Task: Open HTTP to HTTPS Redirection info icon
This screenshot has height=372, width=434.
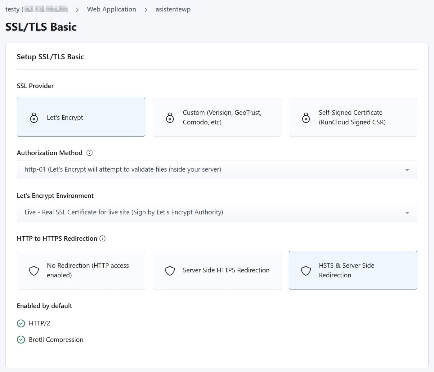Action: (x=102, y=239)
